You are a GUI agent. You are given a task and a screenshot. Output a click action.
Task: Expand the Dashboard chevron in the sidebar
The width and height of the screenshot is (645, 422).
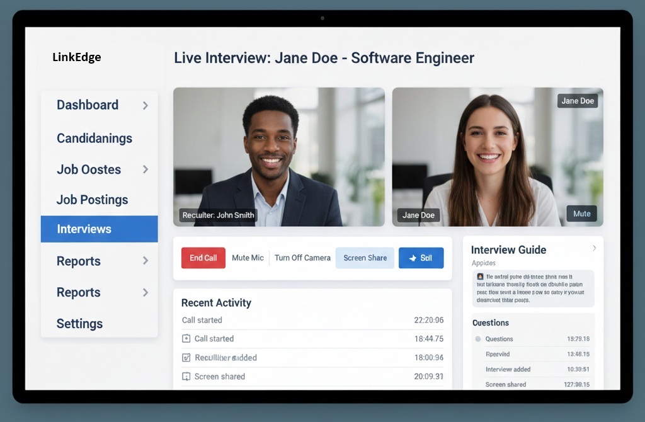coord(146,105)
